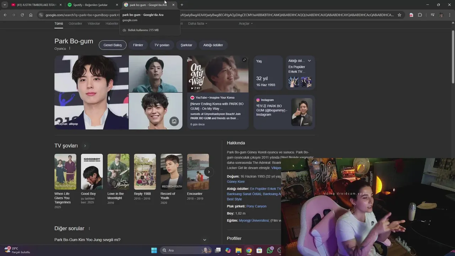This screenshot has height=256, width=455.
Task: Open the Never Ending Korea video link
Action: pyautogui.click(x=217, y=106)
